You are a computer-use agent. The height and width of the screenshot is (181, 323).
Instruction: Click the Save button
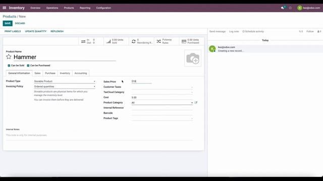[8, 24]
